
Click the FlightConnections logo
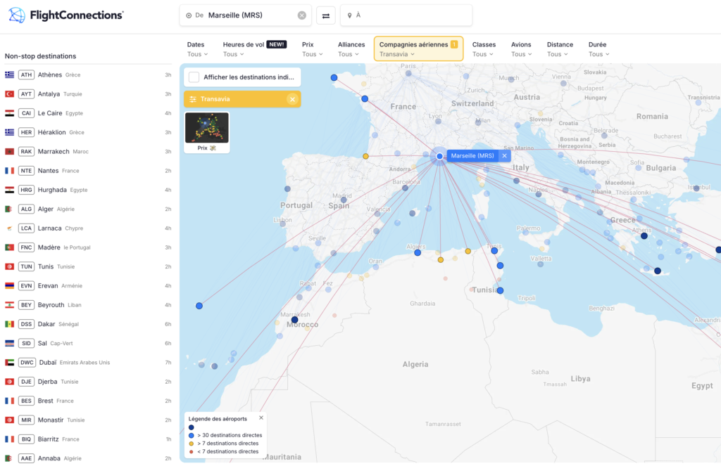[x=65, y=15]
